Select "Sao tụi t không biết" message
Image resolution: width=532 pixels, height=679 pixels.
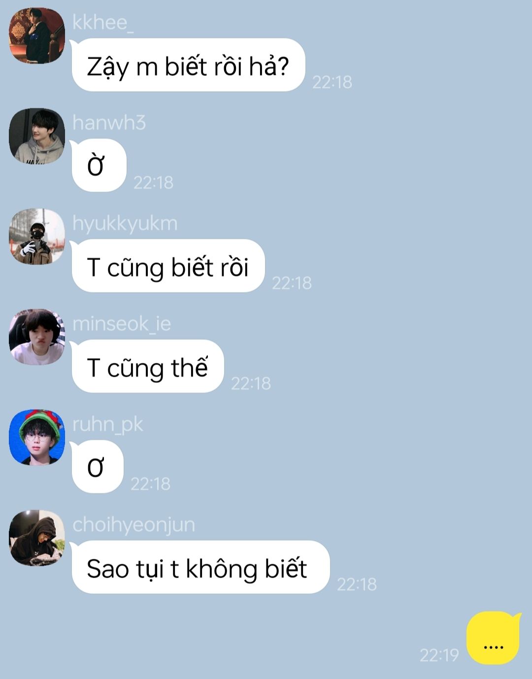click(x=200, y=567)
